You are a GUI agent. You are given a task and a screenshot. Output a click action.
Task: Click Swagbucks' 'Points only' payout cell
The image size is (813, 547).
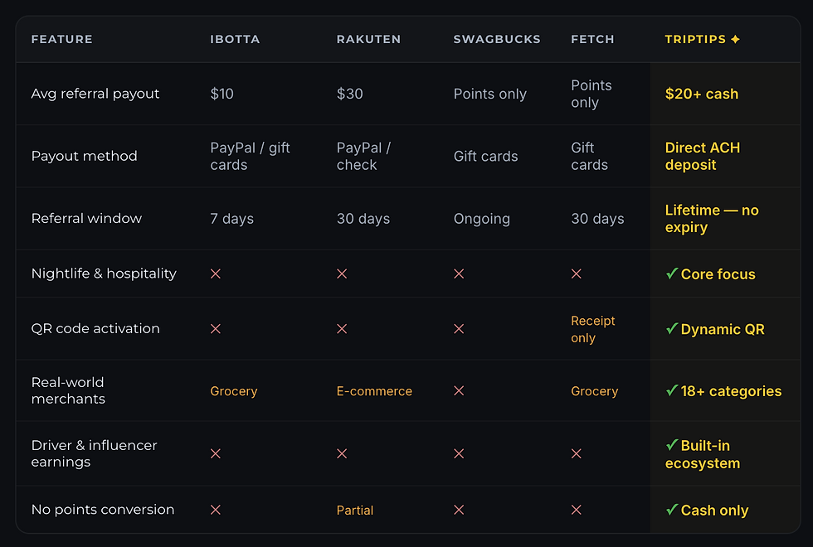490,94
